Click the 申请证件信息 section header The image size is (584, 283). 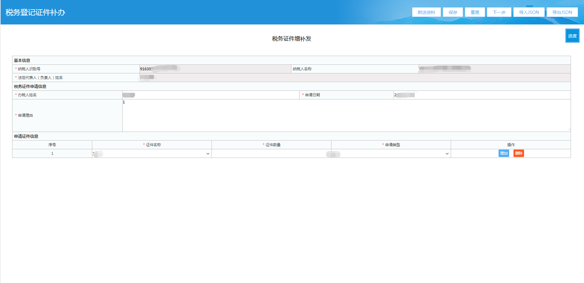click(x=26, y=136)
